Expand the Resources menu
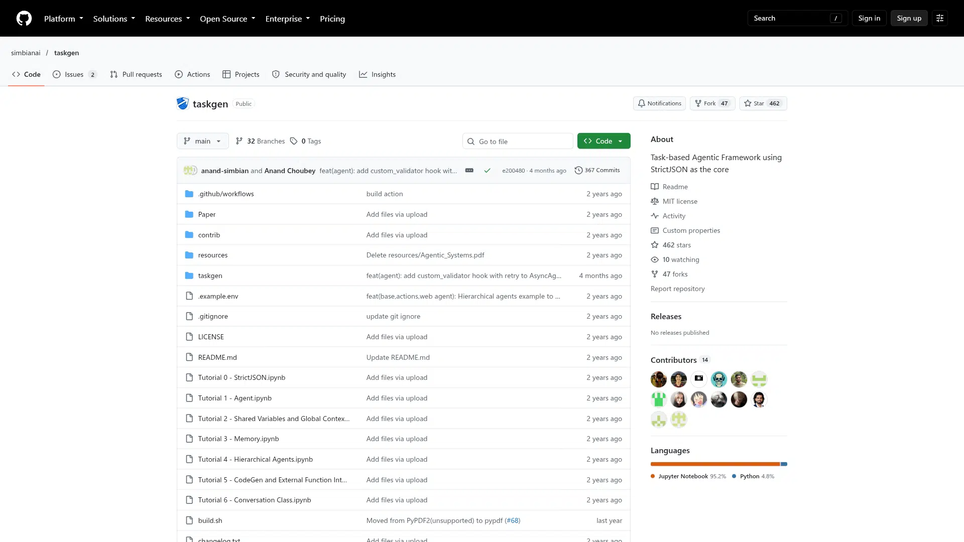 tap(168, 19)
